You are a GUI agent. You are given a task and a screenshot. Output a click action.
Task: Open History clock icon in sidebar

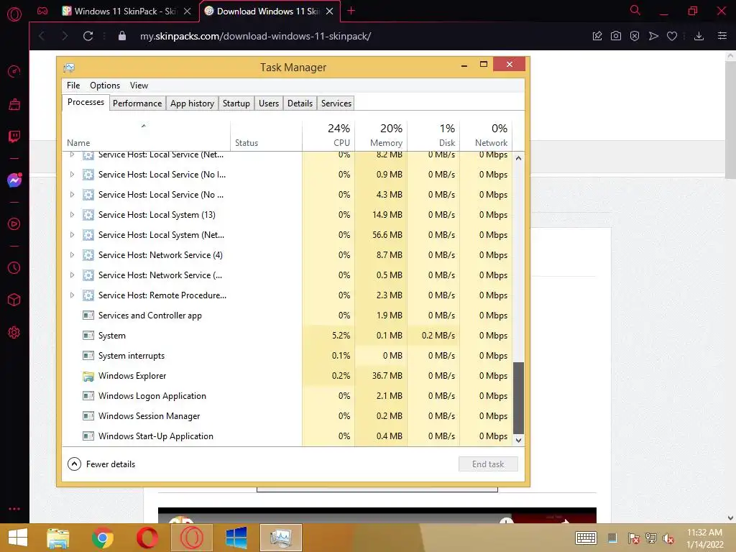[x=14, y=267]
